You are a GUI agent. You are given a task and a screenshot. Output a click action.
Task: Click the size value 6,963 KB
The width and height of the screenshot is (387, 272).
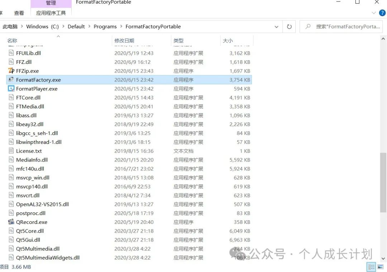click(240, 240)
